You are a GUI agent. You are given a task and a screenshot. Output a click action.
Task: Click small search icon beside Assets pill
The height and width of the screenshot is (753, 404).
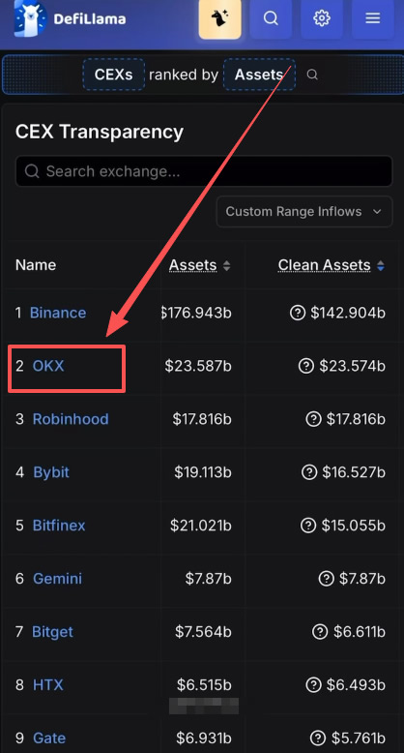click(312, 75)
